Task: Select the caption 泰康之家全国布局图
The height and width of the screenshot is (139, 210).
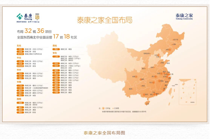Action: [105, 133]
